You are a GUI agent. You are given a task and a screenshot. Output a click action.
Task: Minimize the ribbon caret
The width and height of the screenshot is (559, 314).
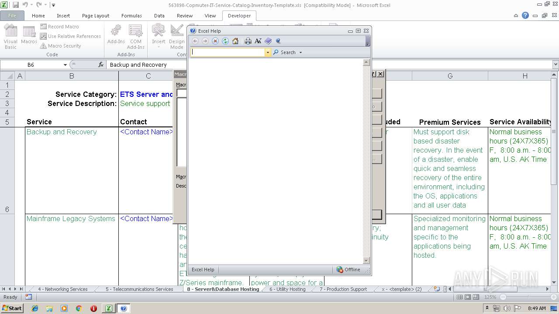pyautogui.click(x=517, y=16)
